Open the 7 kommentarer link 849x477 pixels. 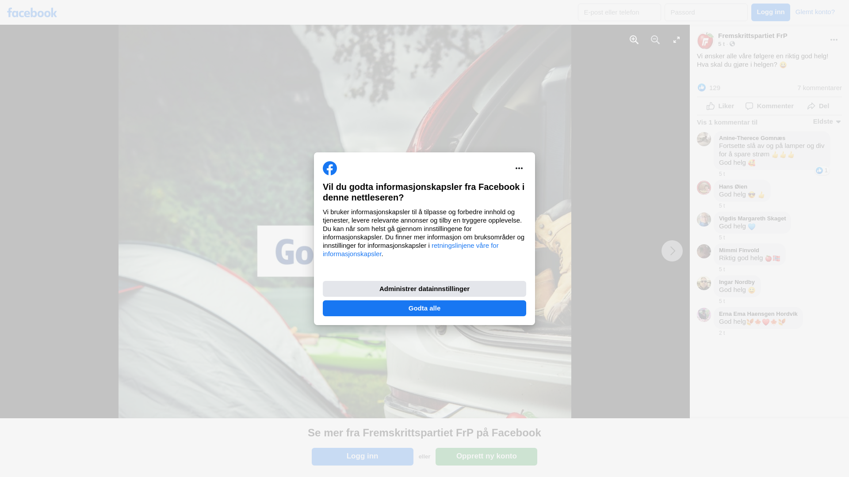coord(819,88)
